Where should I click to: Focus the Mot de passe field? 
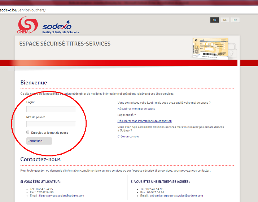click(51, 124)
